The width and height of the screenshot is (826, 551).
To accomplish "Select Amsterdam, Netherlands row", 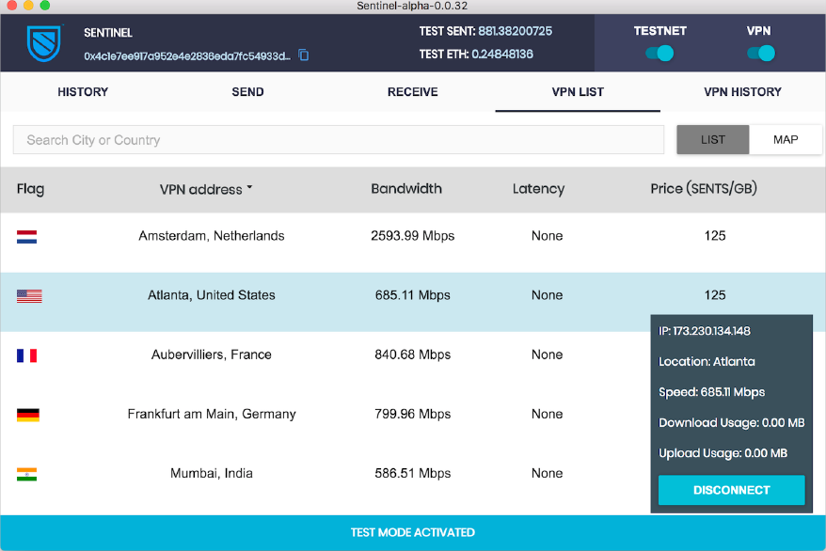I will tap(413, 243).
